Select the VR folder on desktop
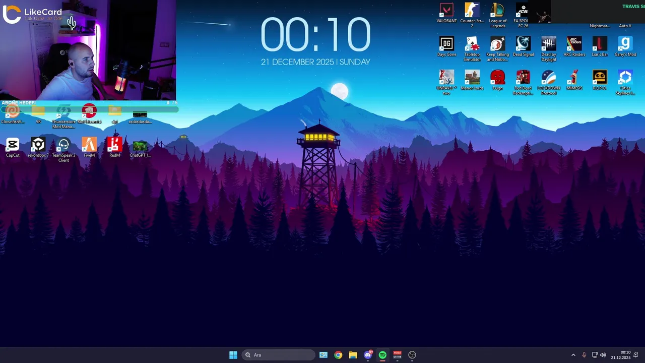The width and height of the screenshot is (645, 363). click(x=38, y=114)
